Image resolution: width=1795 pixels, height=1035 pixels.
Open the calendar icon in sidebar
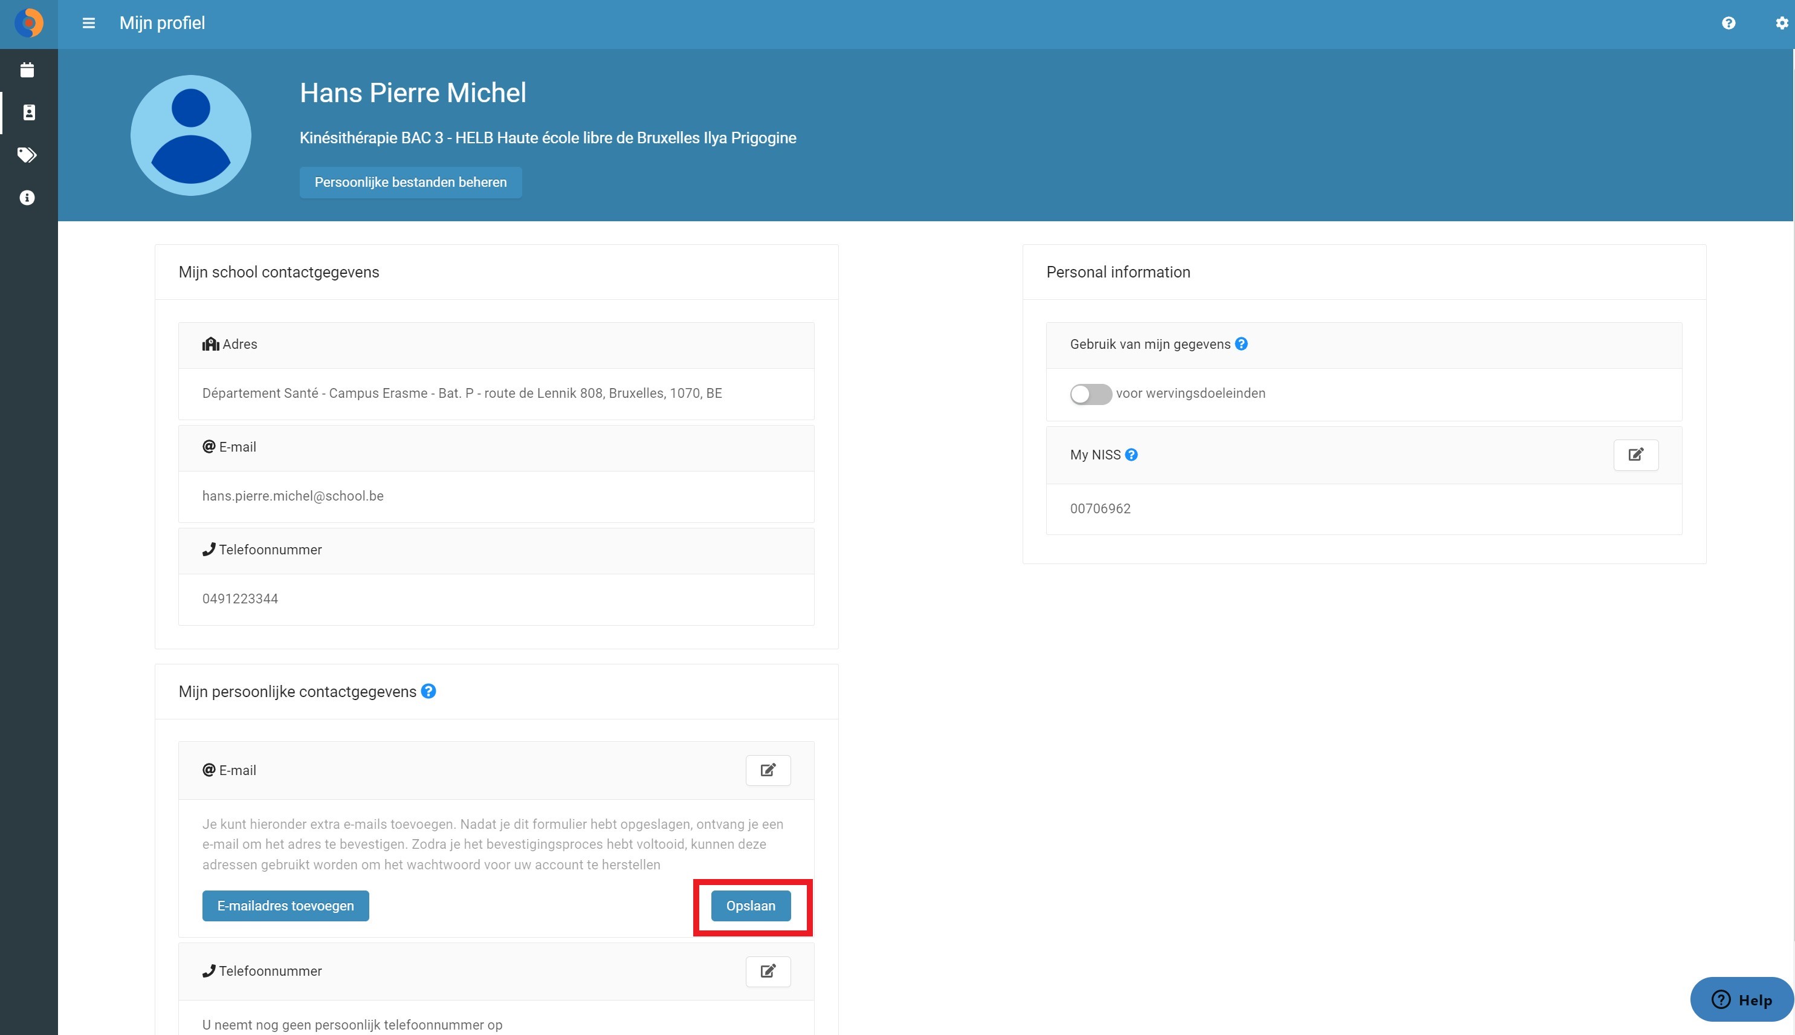[x=27, y=70]
